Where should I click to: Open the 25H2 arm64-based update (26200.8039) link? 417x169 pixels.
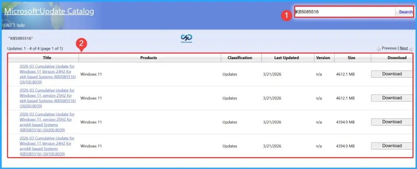(x=47, y=122)
